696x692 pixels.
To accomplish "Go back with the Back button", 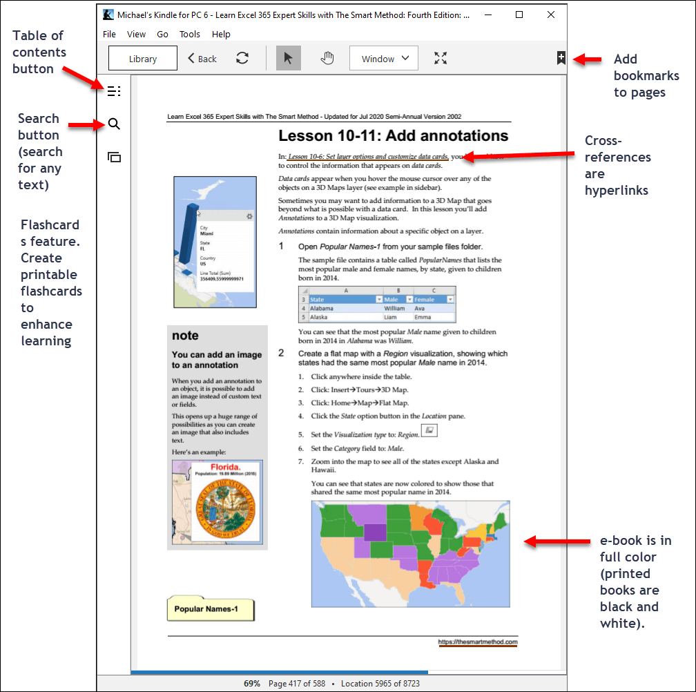I will click(x=202, y=59).
